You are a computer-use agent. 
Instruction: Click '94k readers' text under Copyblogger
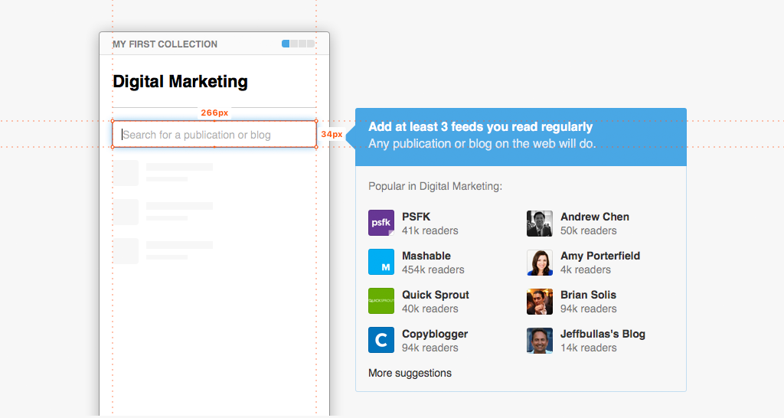[x=430, y=348]
